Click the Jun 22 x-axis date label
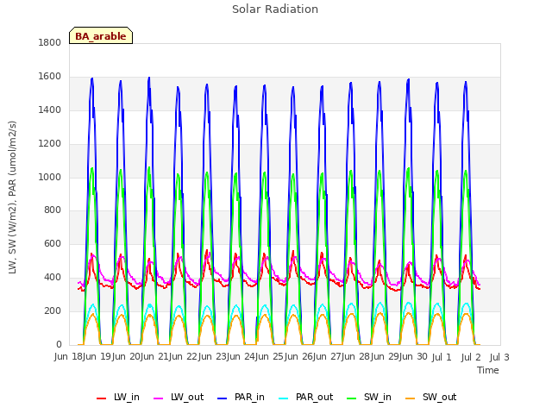 [x=184, y=357]
